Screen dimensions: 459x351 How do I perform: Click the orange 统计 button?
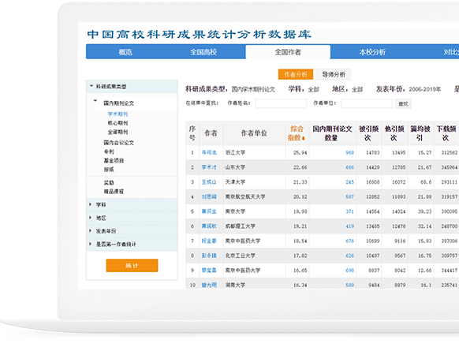coord(132,266)
